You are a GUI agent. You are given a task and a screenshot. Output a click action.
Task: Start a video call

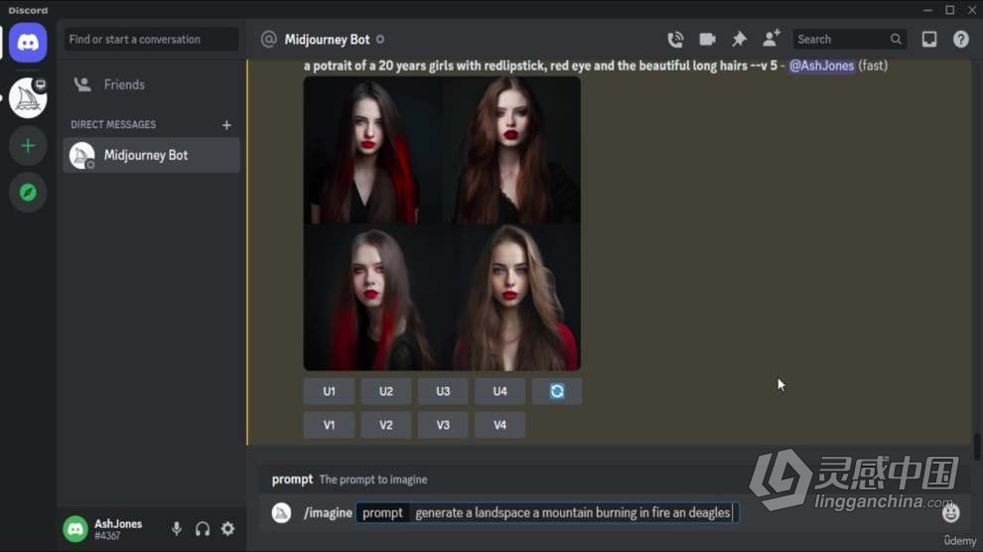(707, 40)
